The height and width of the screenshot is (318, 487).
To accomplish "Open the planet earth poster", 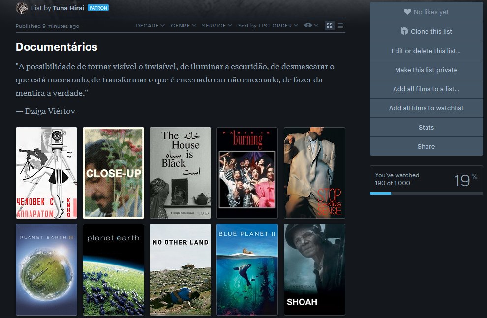I will [113, 269].
